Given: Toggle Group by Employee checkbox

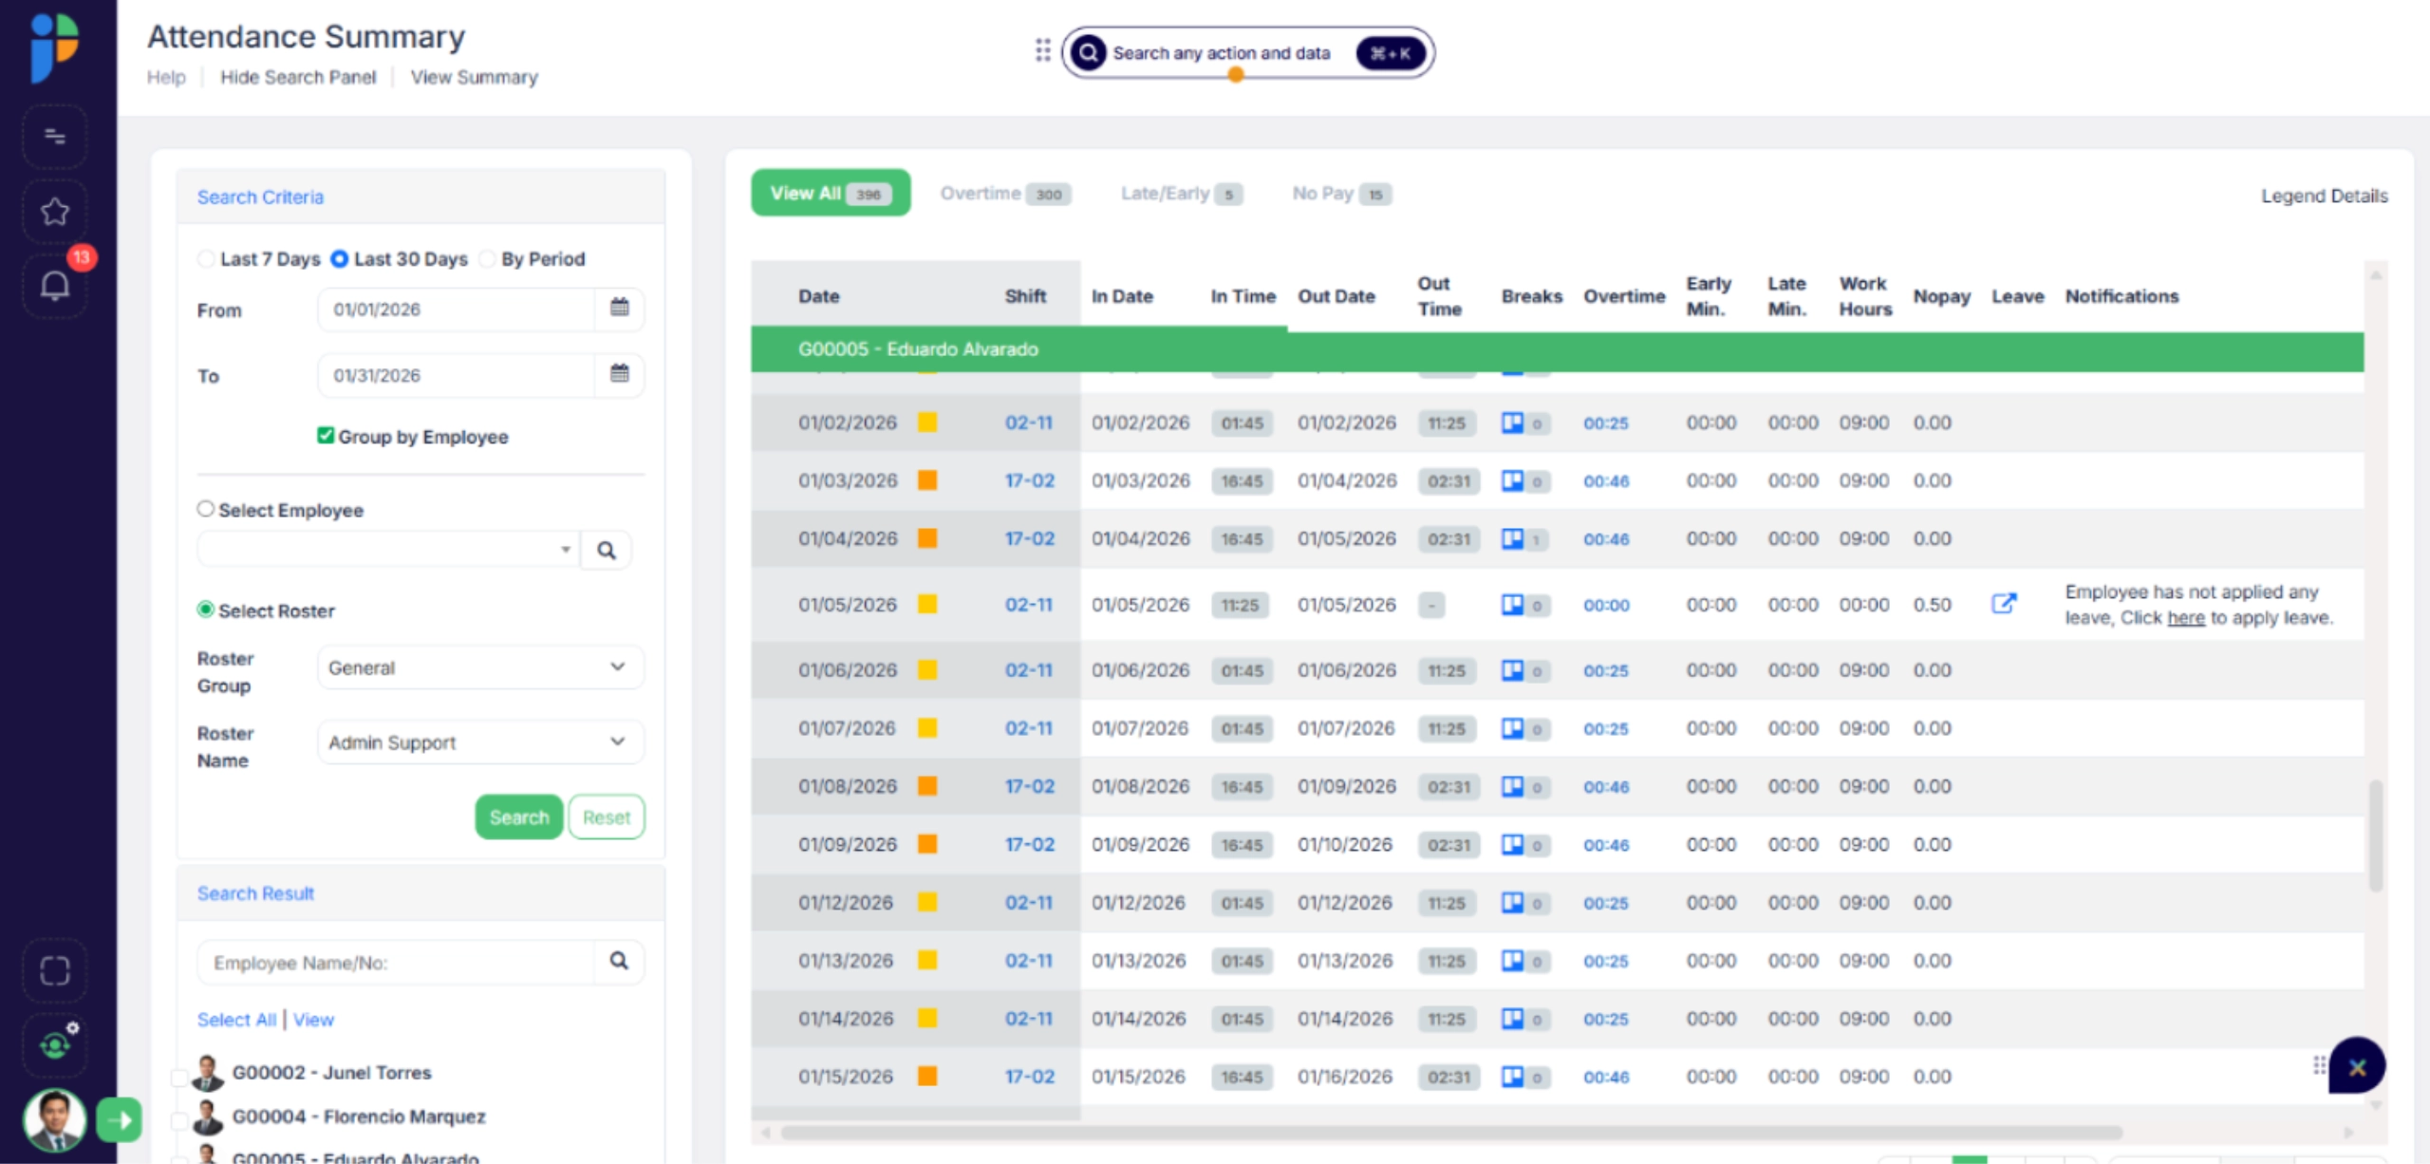Looking at the screenshot, I should pyautogui.click(x=326, y=436).
